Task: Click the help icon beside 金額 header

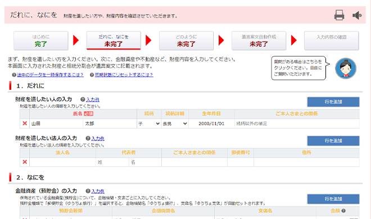Action: (343, 211)
